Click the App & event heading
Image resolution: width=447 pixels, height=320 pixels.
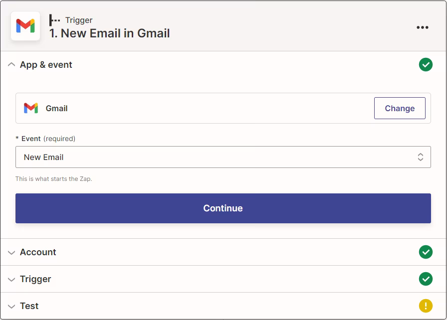click(x=46, y=65)
